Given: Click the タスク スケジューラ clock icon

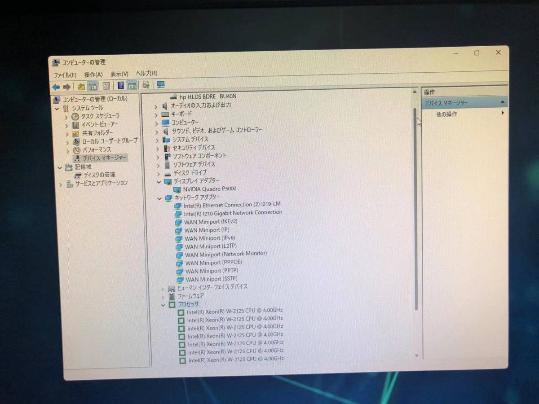Looking at the screenshot, I should (x=75, y=116).
